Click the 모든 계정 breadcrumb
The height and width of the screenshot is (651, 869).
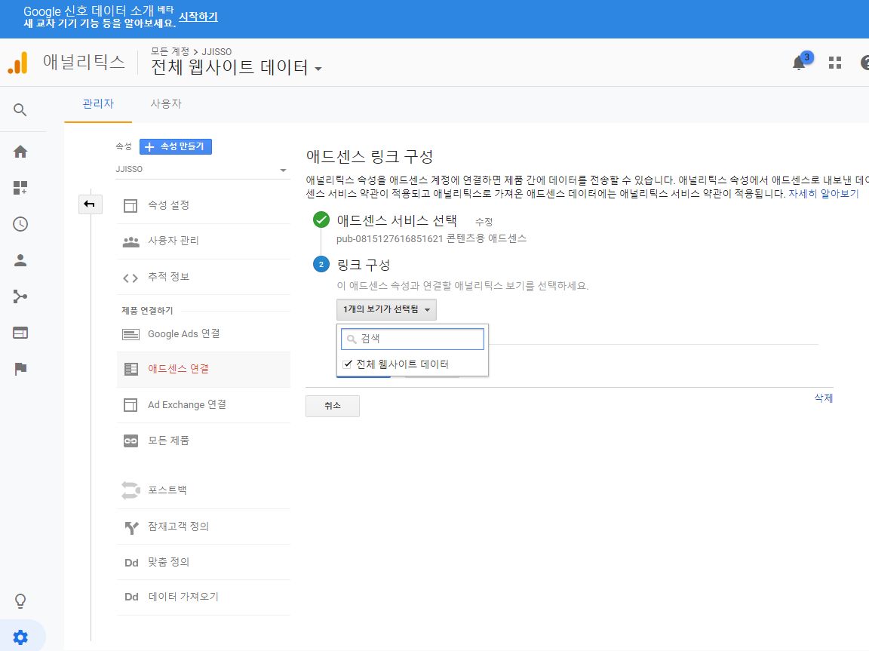pyautogui.click(x=170, y=51)
